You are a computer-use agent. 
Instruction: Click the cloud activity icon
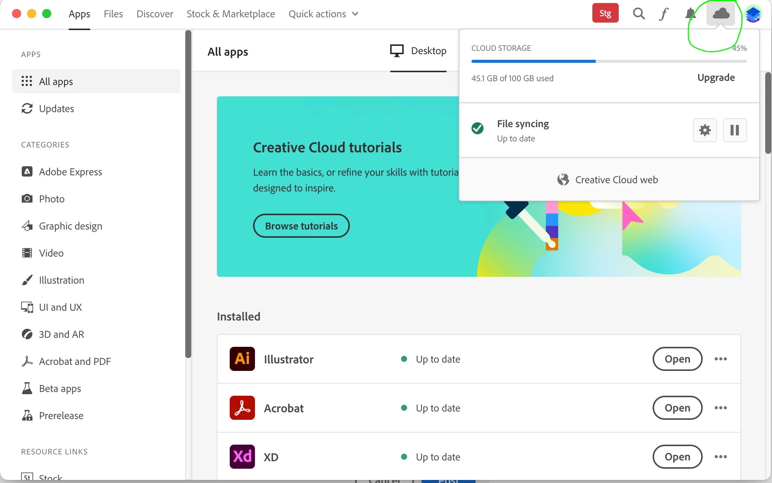(721, 14)
